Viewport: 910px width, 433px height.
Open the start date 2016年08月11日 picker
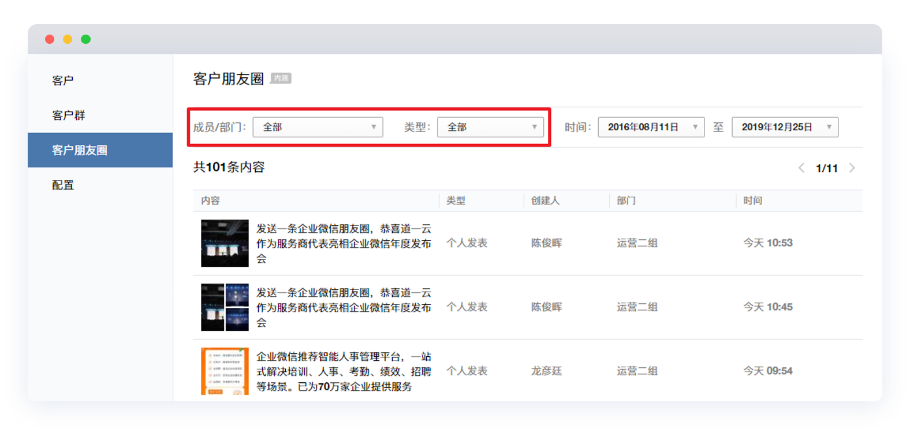651,127
